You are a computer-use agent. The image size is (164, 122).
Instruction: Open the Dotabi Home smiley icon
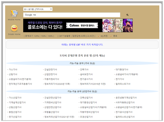14,28
